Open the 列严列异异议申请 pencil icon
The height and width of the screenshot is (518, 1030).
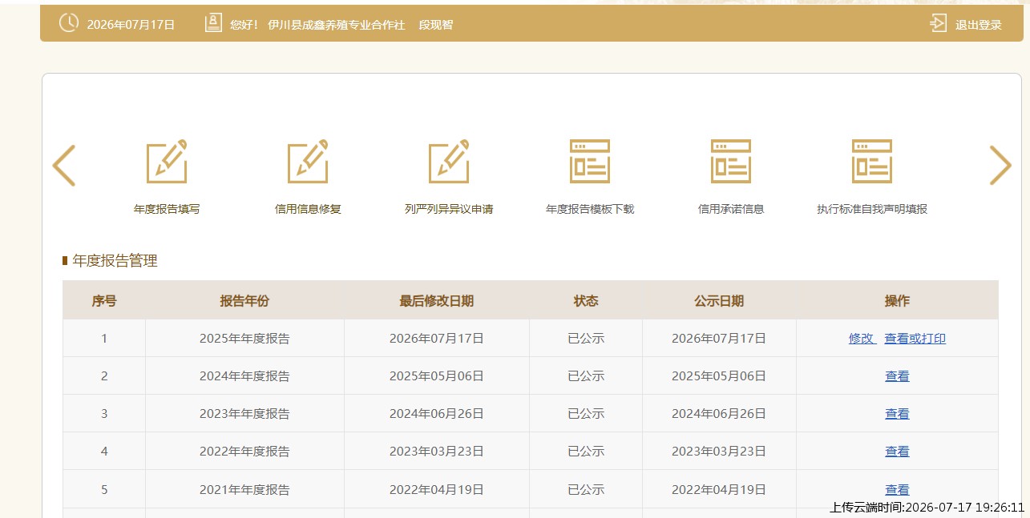click(449, 161)
